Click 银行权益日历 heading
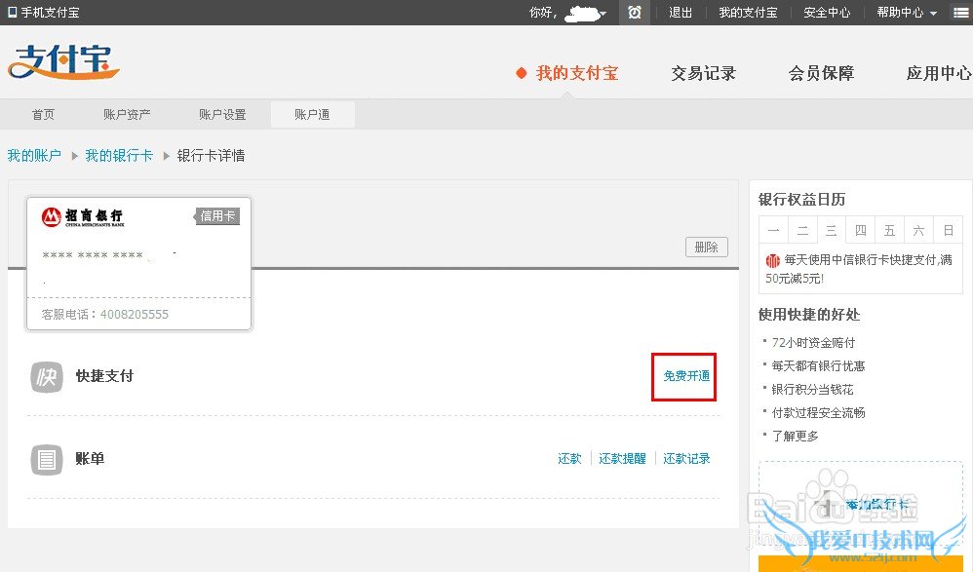This screenshot has width=973, height=572. 801,199
